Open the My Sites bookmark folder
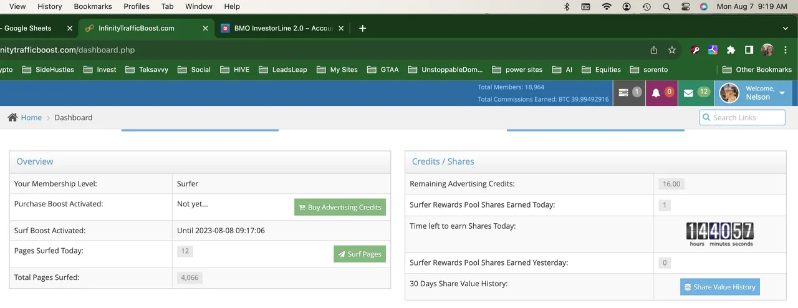798x308 pixels. [x=337, y=69]
